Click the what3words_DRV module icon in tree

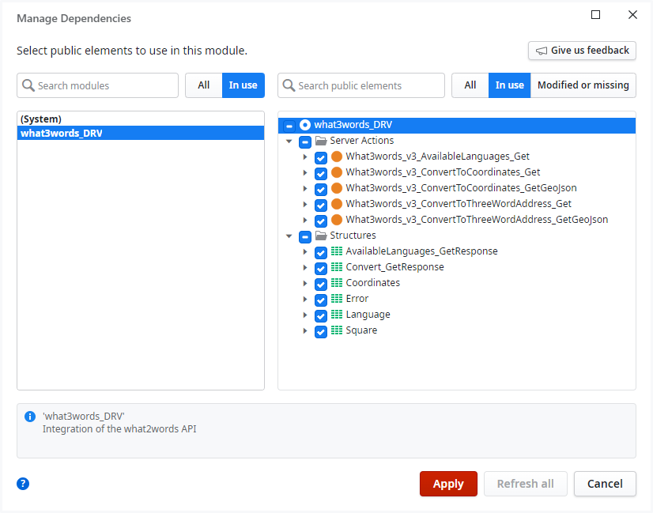click(305, 125)
